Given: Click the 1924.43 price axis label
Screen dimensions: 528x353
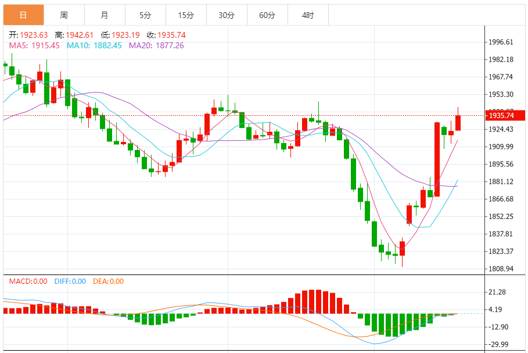Looking at the screenshot, I should 501,129.
